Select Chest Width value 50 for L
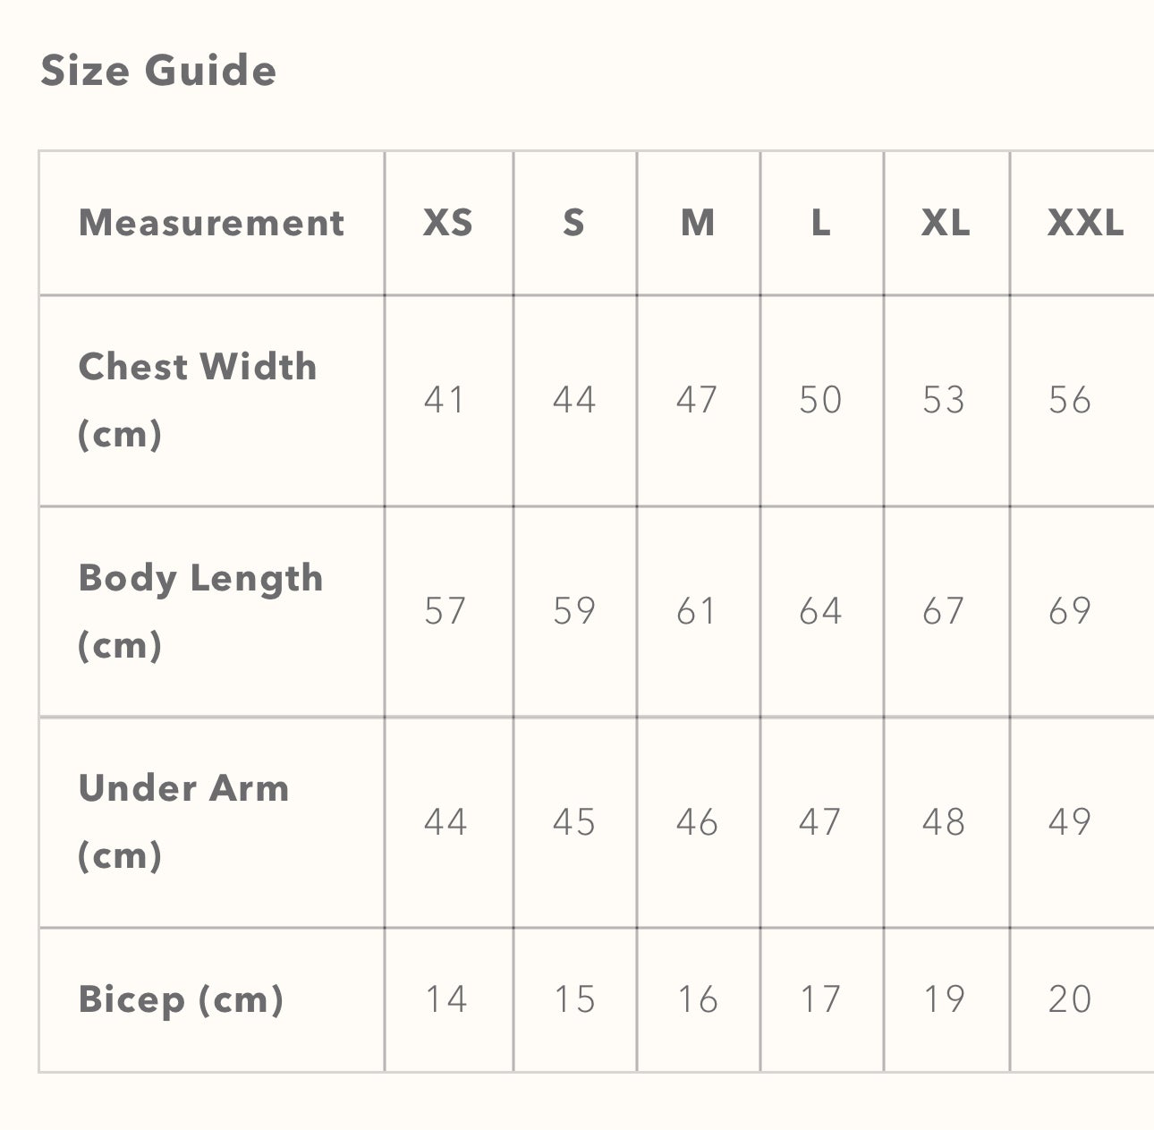The height and width of the screenshot is (1130, 1154). 820,400
